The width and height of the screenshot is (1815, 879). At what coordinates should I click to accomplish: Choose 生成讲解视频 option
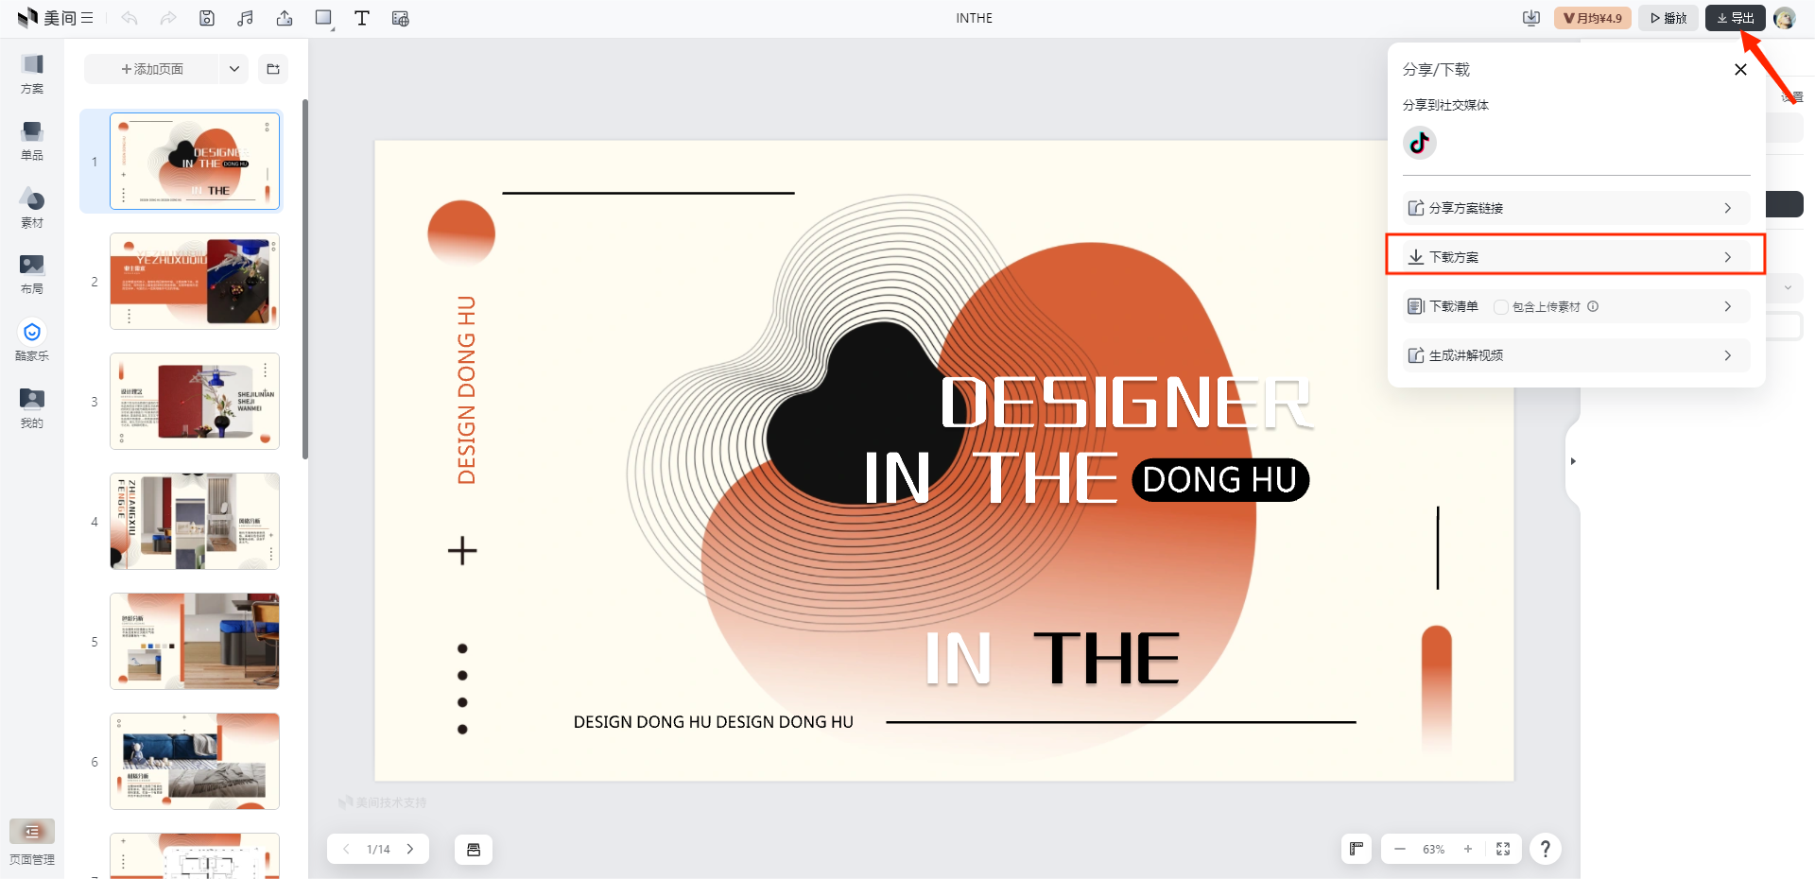click(1575, 355)
